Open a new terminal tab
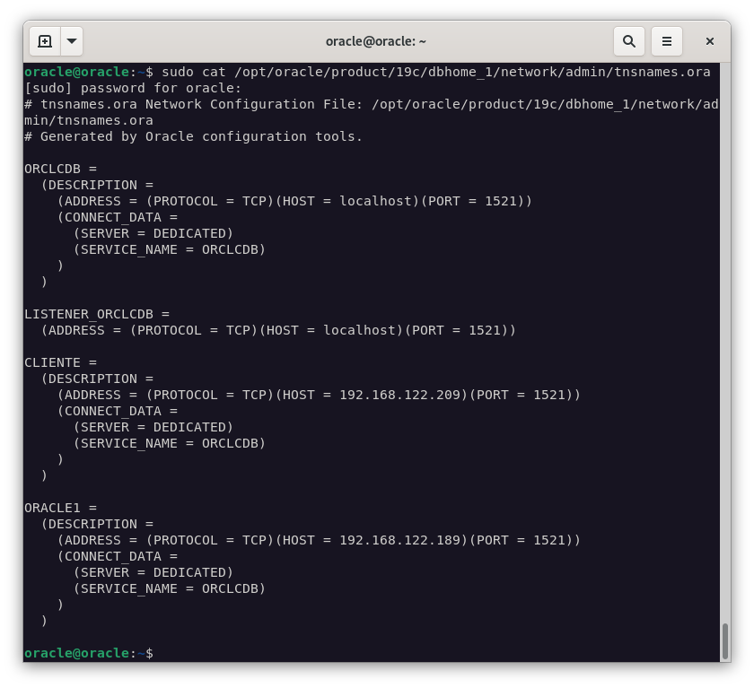Screen dimensions: 754x688 click(x=45, y=41)
